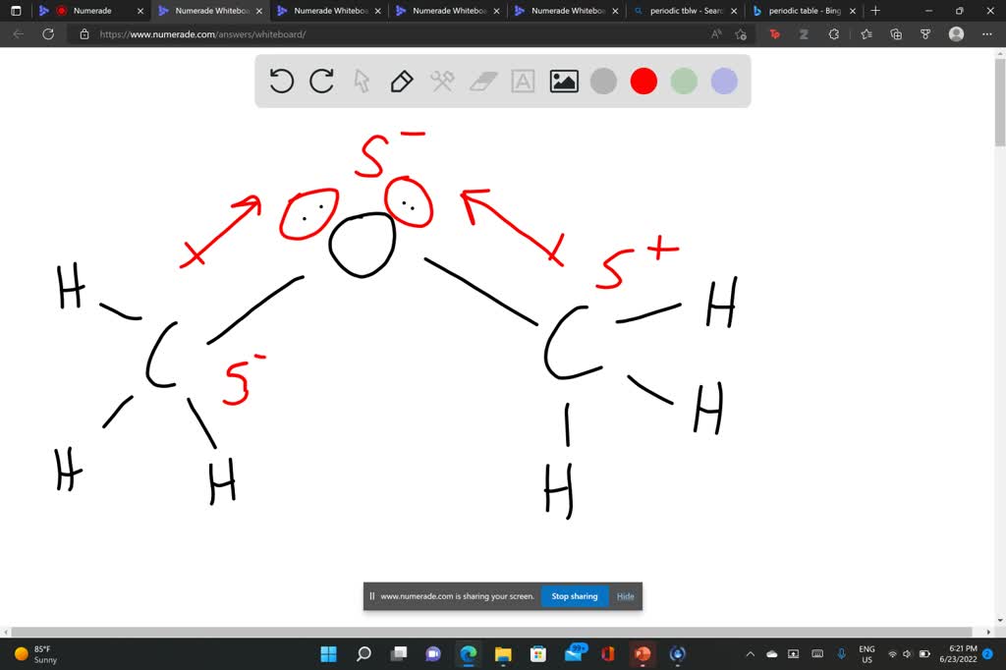This screenshot has width=1006, height=670.
Task: Open the scissors cut tool
Action: click(442, 82)
